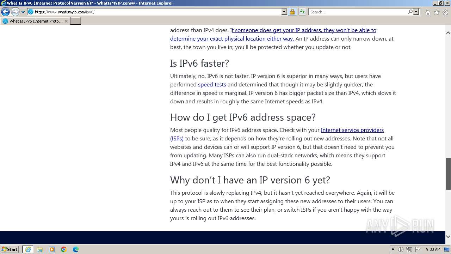Focus the Search box
The image size is (451, 254).
tap(358, 12)
